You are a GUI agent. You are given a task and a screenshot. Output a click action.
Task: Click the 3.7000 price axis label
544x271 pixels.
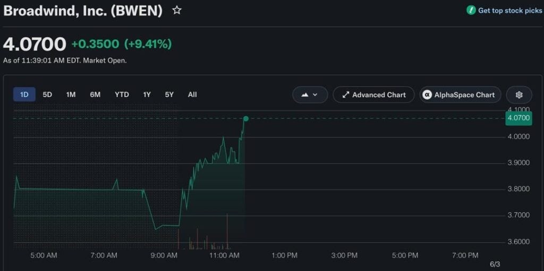[x=518, y=215]
